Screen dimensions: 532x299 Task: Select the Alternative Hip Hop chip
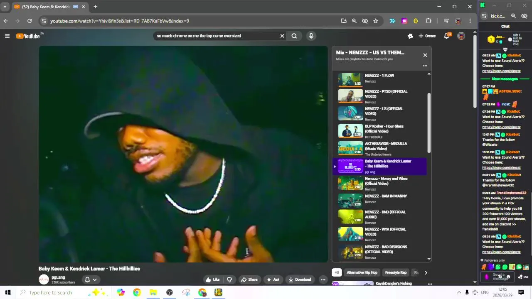click(x=362, y=272)
